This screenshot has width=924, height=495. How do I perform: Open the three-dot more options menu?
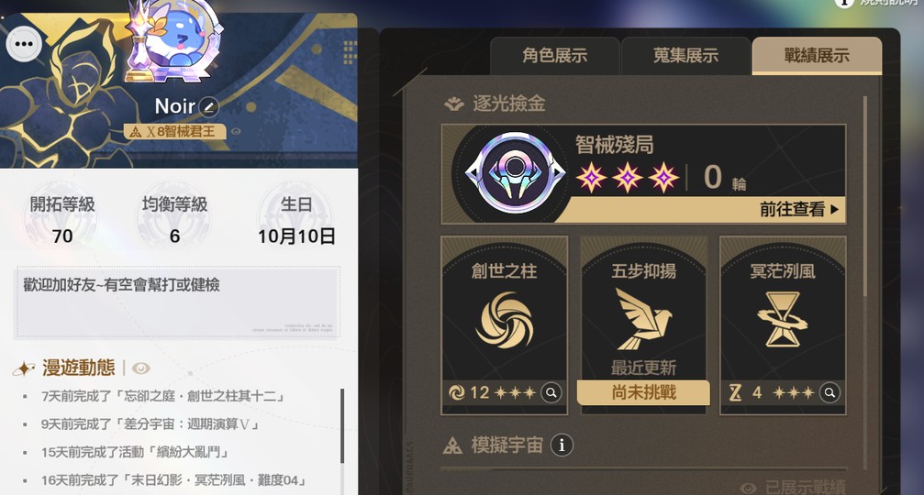pos(24,44)
